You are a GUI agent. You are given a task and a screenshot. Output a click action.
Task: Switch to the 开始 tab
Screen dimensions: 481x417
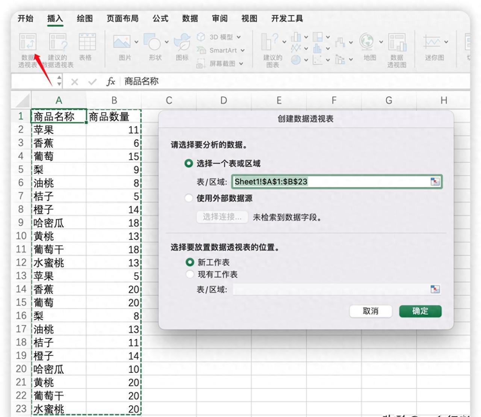(26, 18)
